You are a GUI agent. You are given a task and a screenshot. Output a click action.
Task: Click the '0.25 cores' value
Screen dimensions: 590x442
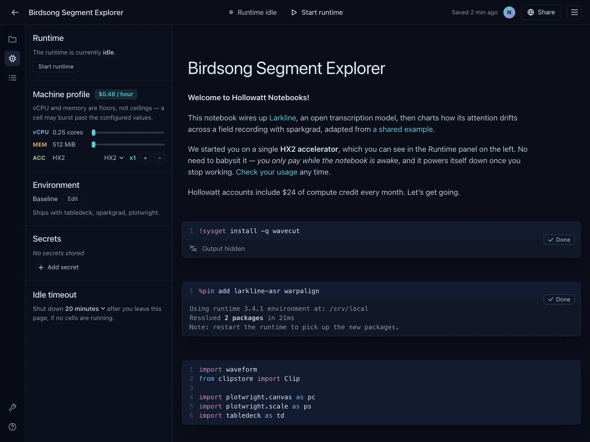click(x=68, y=133)
